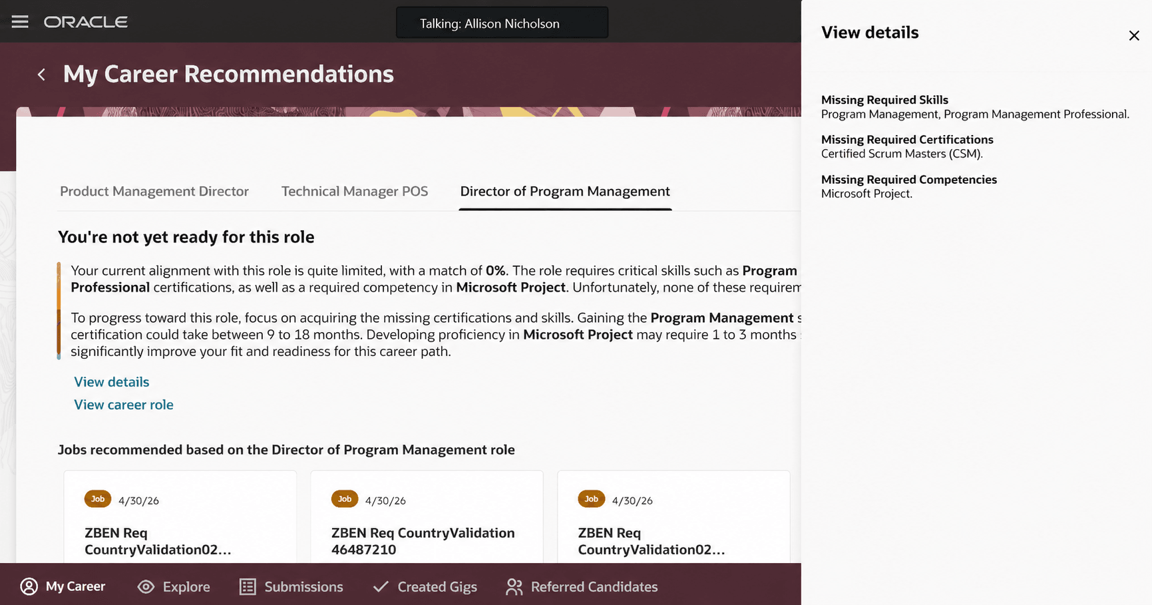Open the View details link
1152x605 pixels.
[x=112, y=382]
